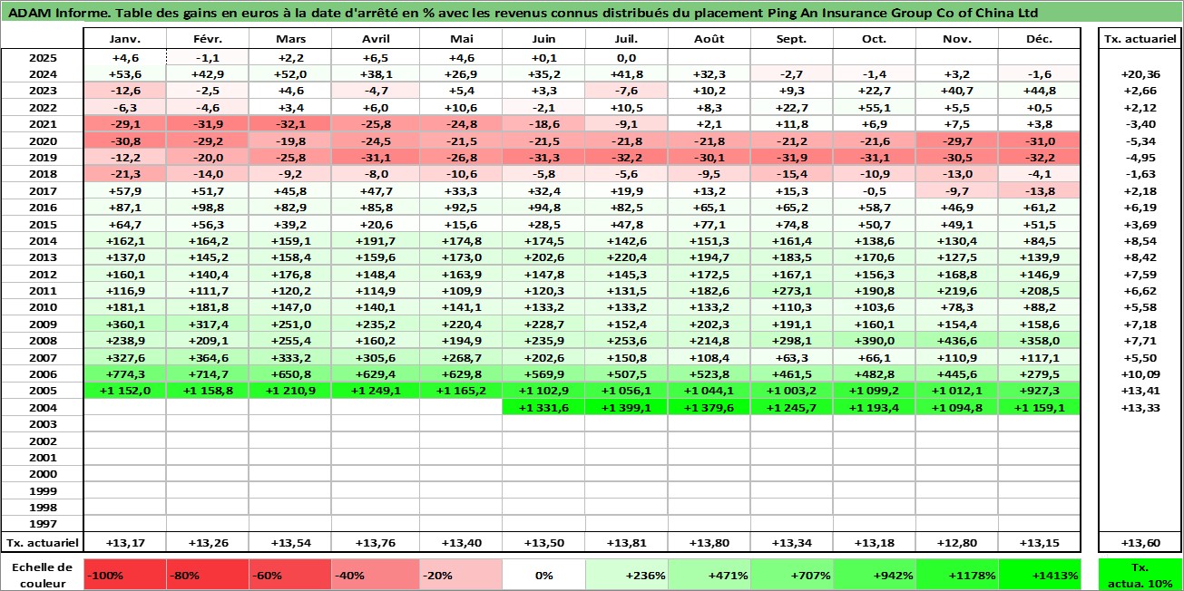Select the +471% color scale swatch
The width and height of the screenshot is (1184, 591).
tap(709, 575)
